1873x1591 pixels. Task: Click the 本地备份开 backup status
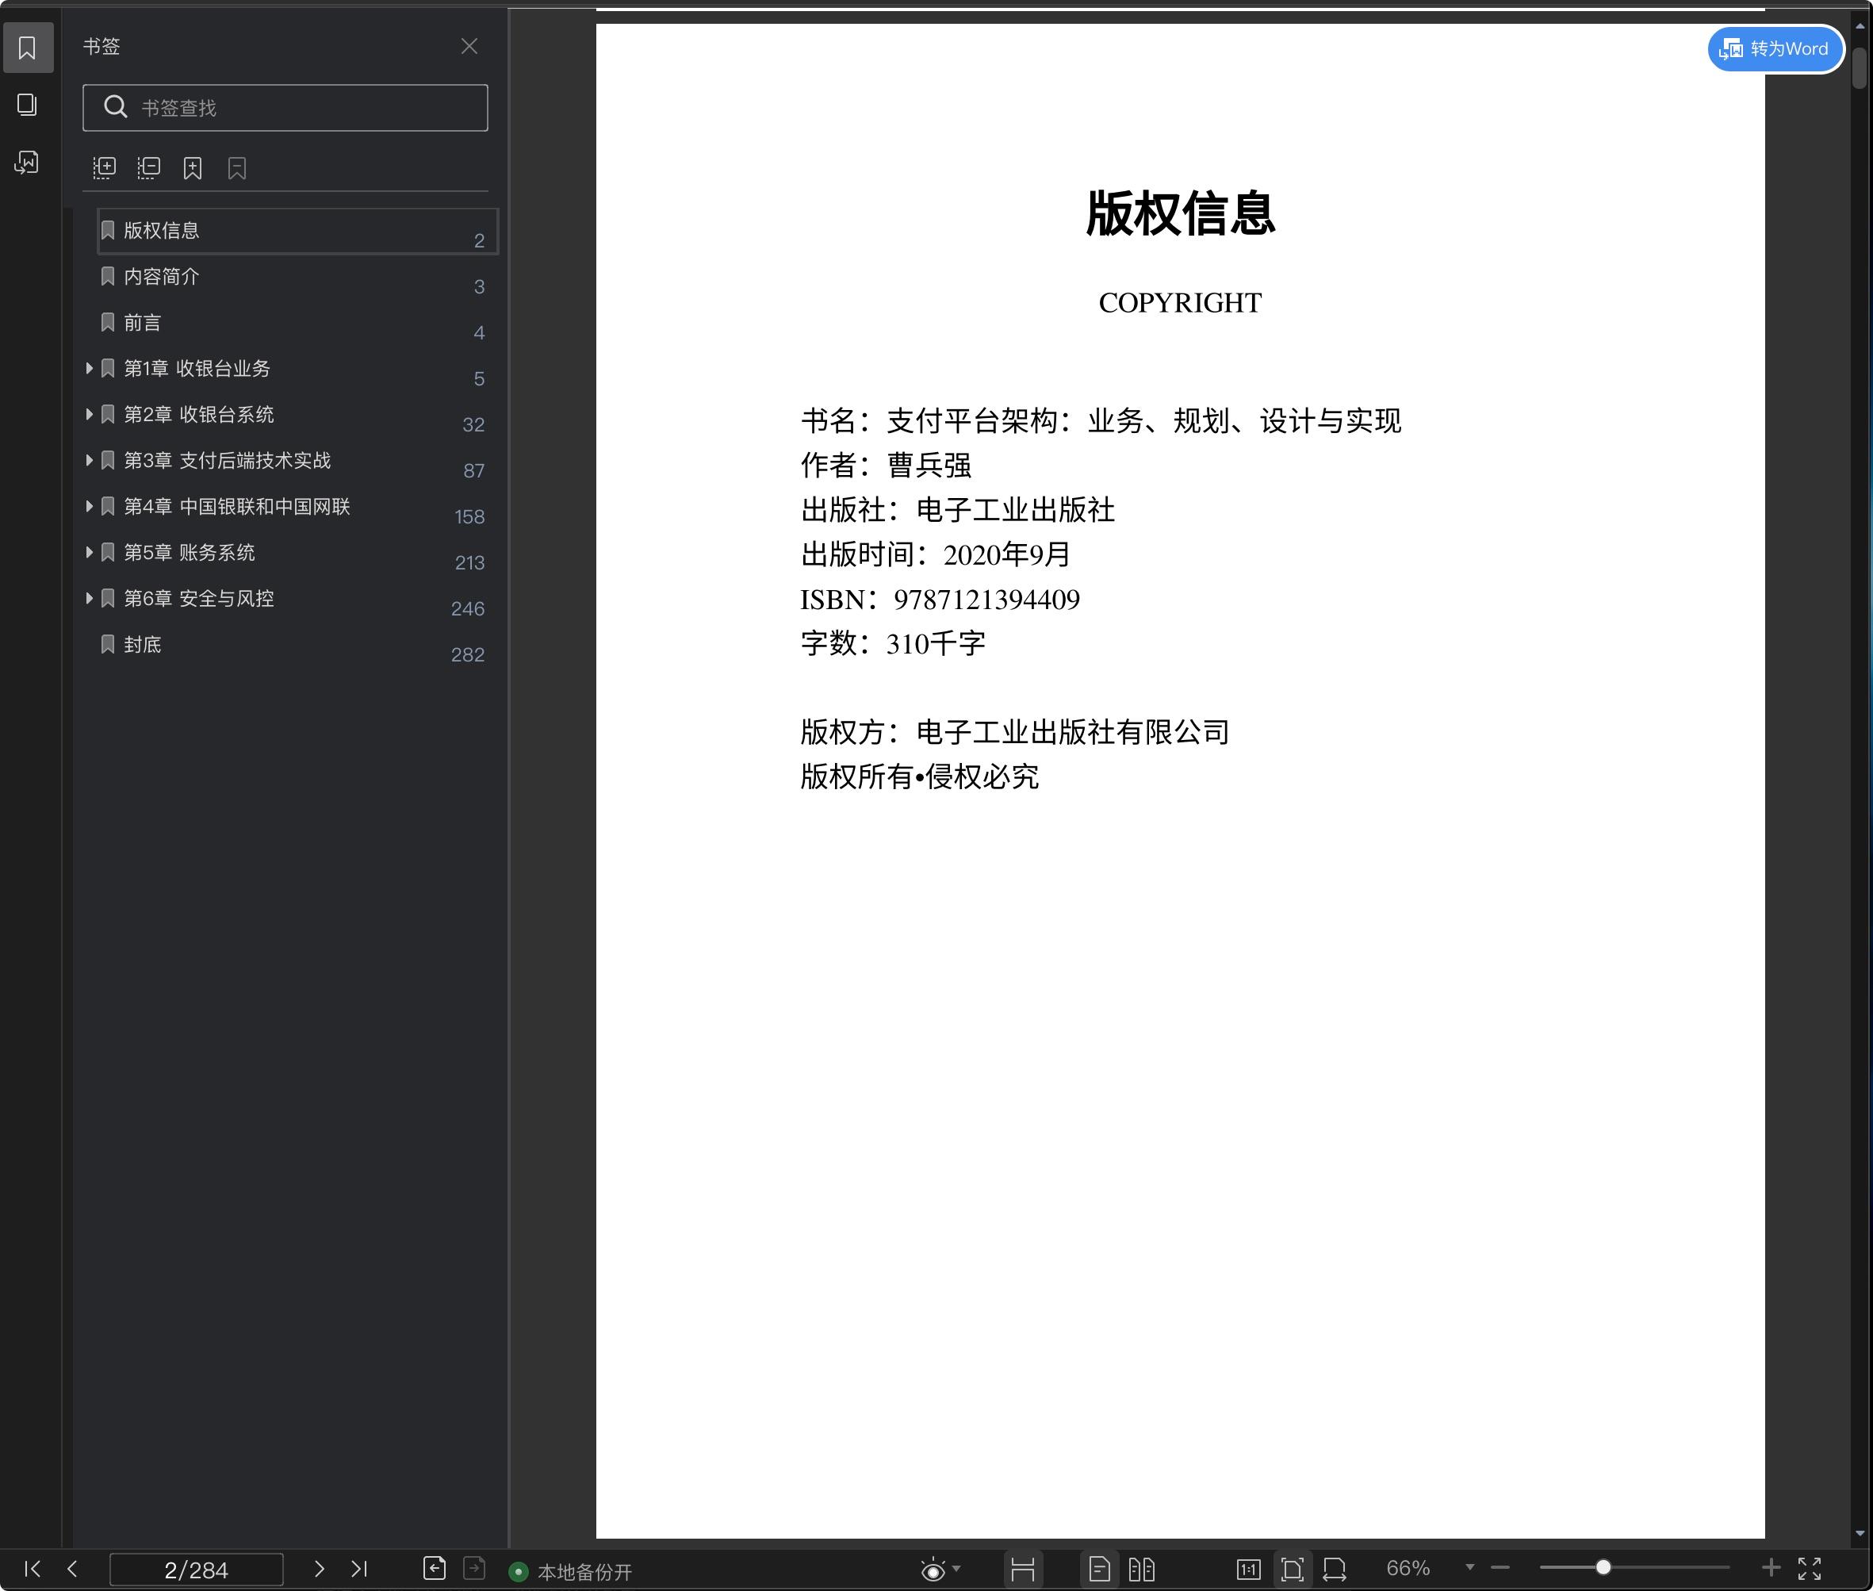tap(572, 1572)
